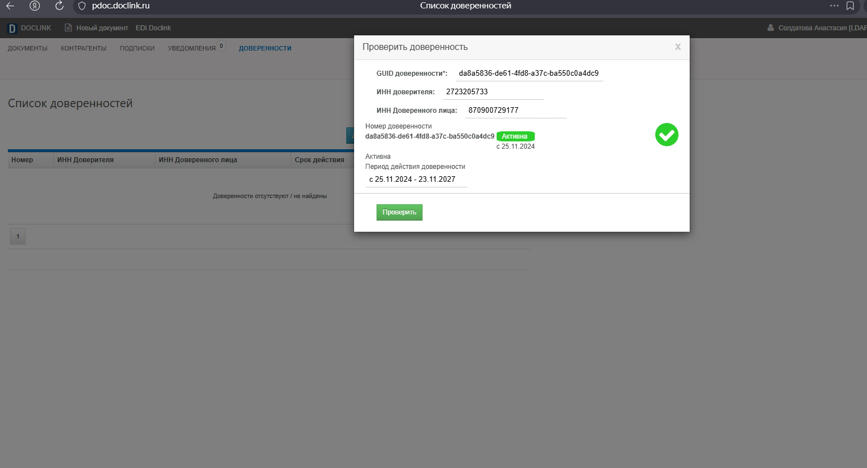
Task: Click the bold GUID under Номер доверенности
Action: click(x=430, y=136)
